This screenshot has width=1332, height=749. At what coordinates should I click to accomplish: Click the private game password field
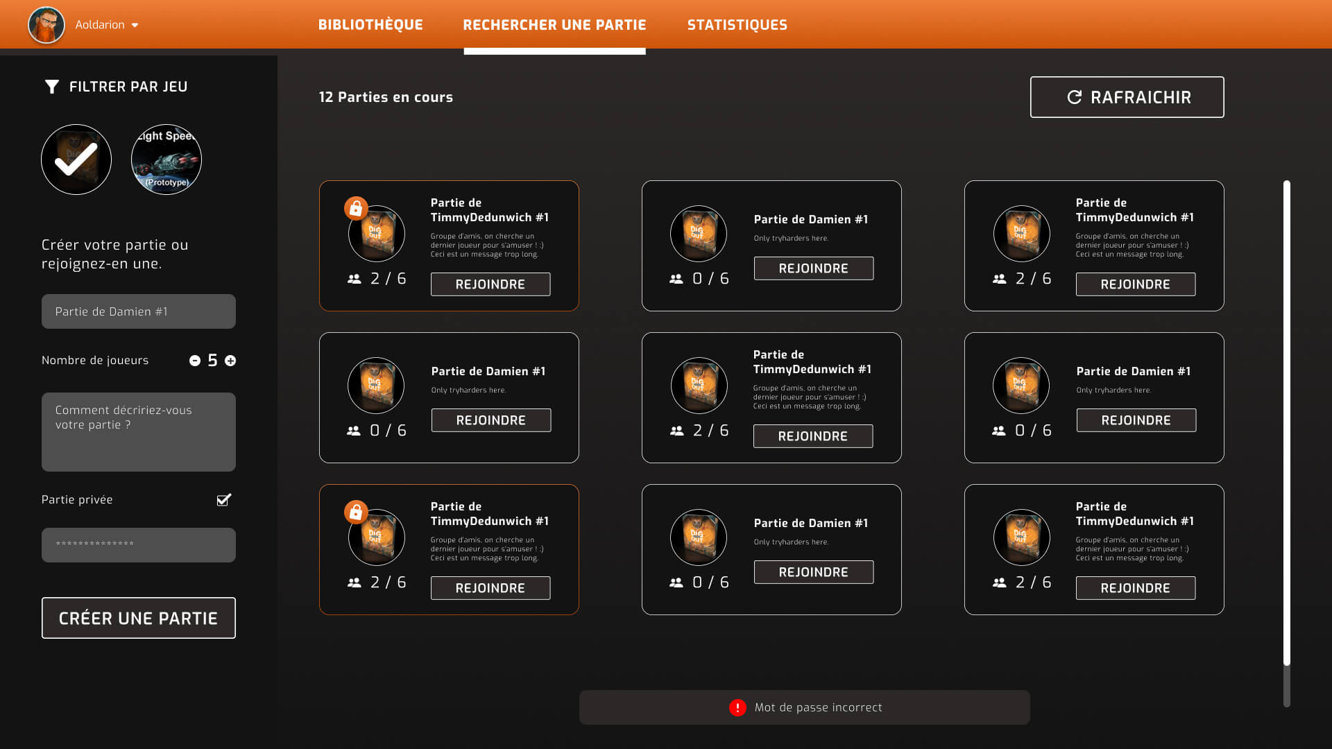coord(139,545)
